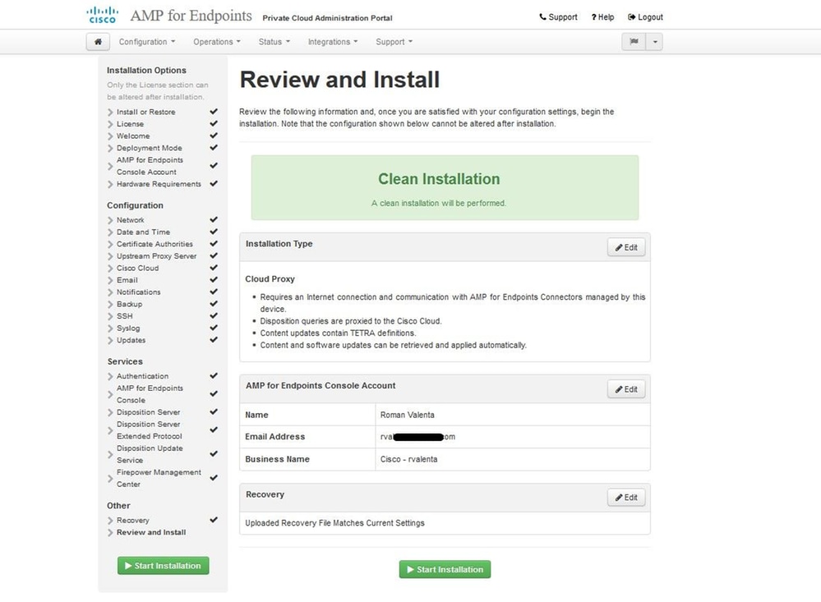This screenshot has width=821, height=602.
Task: Click the chevron beside Cisco Cloud
Action: [x=110, y=269]
